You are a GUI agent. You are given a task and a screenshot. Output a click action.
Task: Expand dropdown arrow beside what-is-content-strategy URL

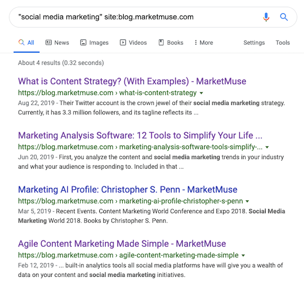pyautogui.click(x=202, y=93)
